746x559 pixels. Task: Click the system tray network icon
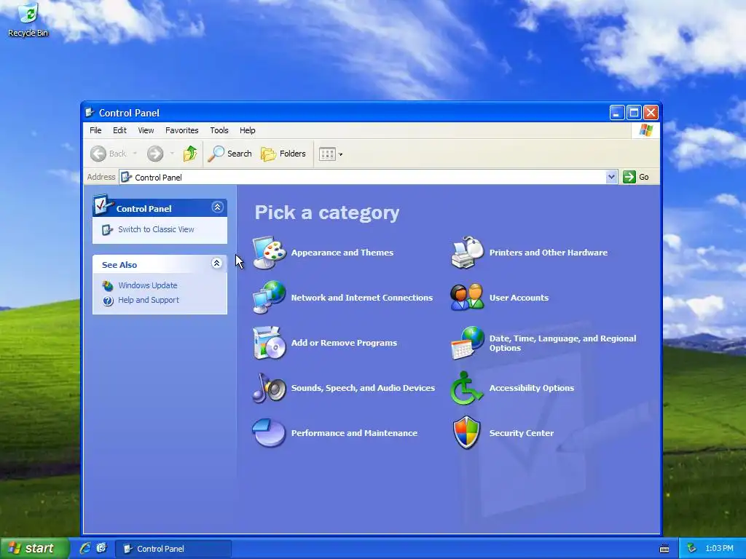(691, 548)
